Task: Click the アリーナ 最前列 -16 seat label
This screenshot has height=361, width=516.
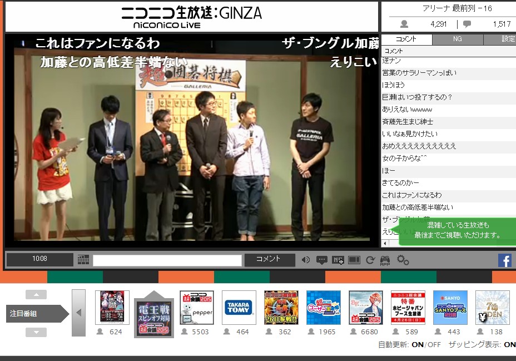Action: [457, 8]
